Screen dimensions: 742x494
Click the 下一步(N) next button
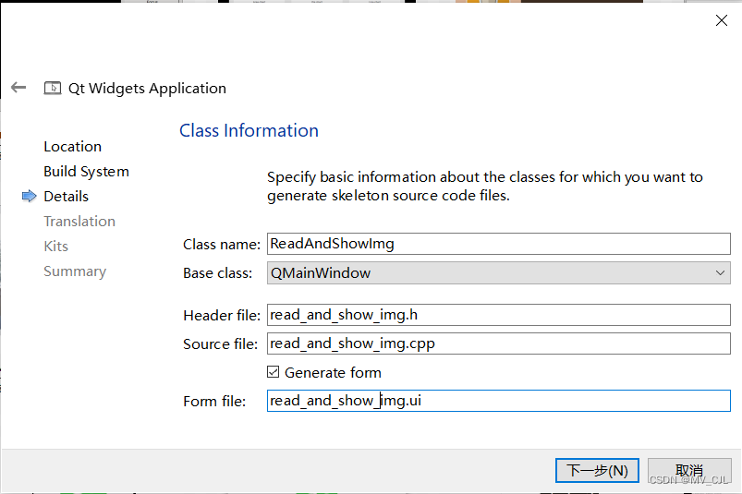pos(597,470)
